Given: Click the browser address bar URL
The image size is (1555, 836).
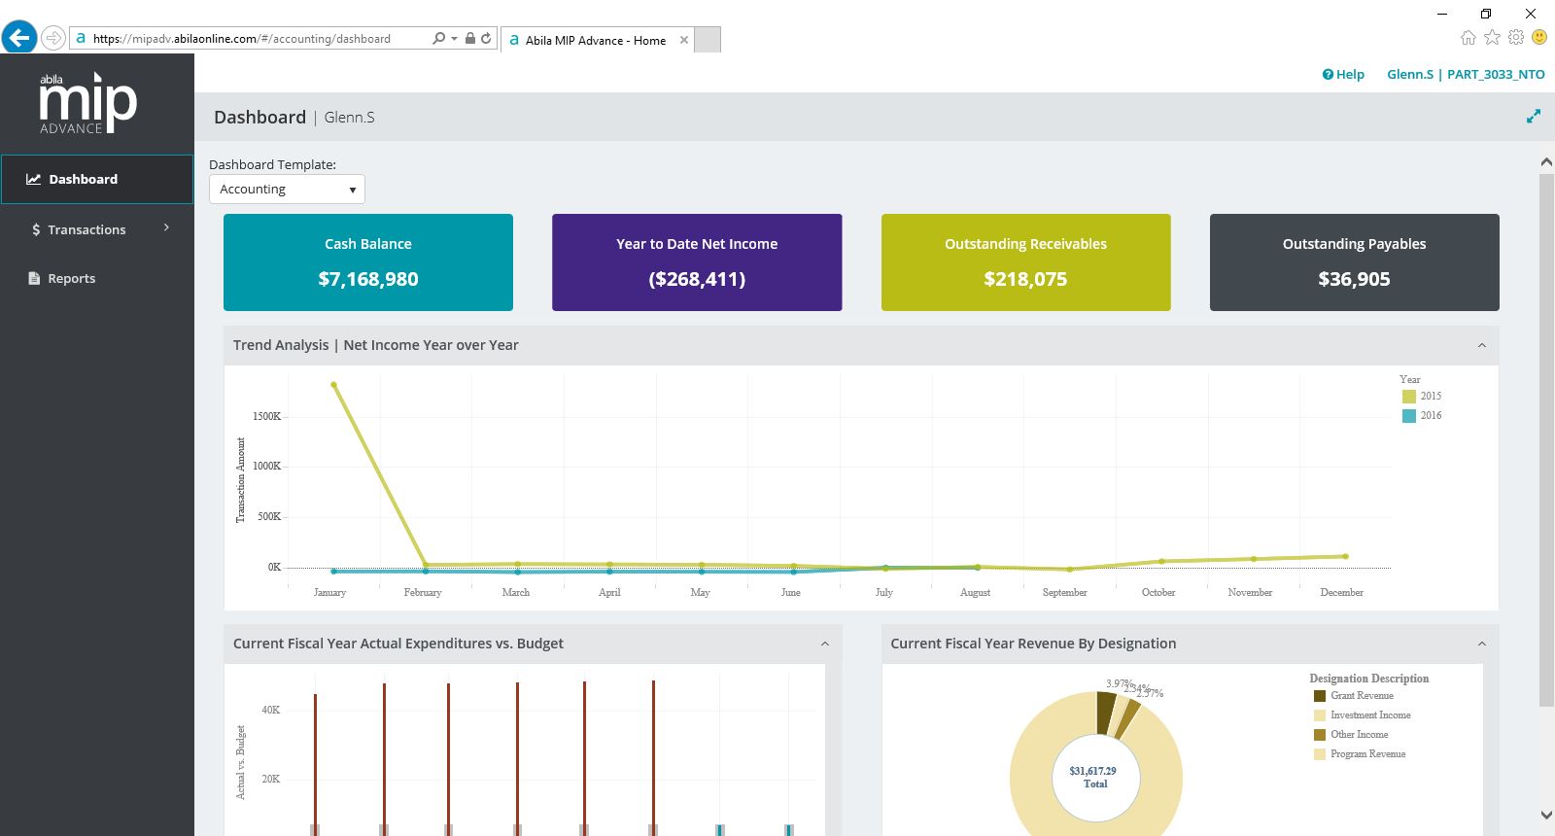Looking at the screenshot, I should [242, 39].
